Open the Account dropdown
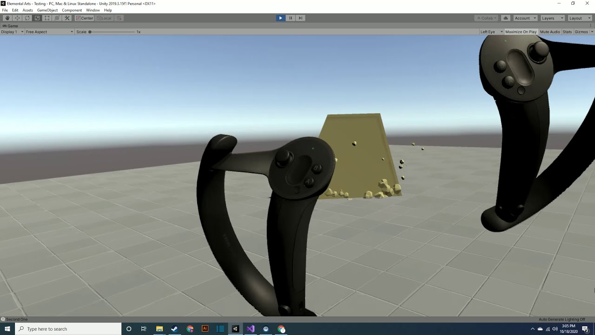The image size is (595, 335). click(x=525, y=18)
